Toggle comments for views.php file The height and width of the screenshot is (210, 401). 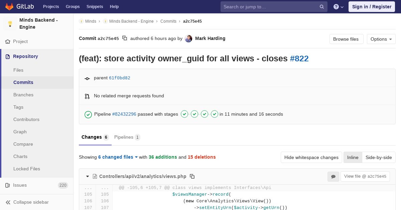click(333, 177)
